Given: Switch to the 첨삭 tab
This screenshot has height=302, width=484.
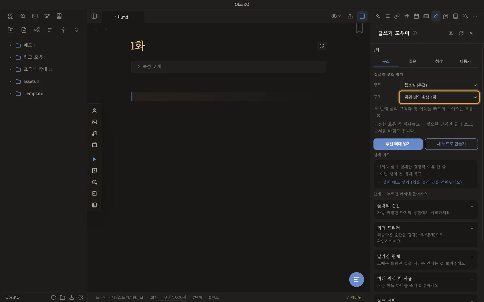Looking at the screenshot, I should pyautogui.click(x=439, y=61).
